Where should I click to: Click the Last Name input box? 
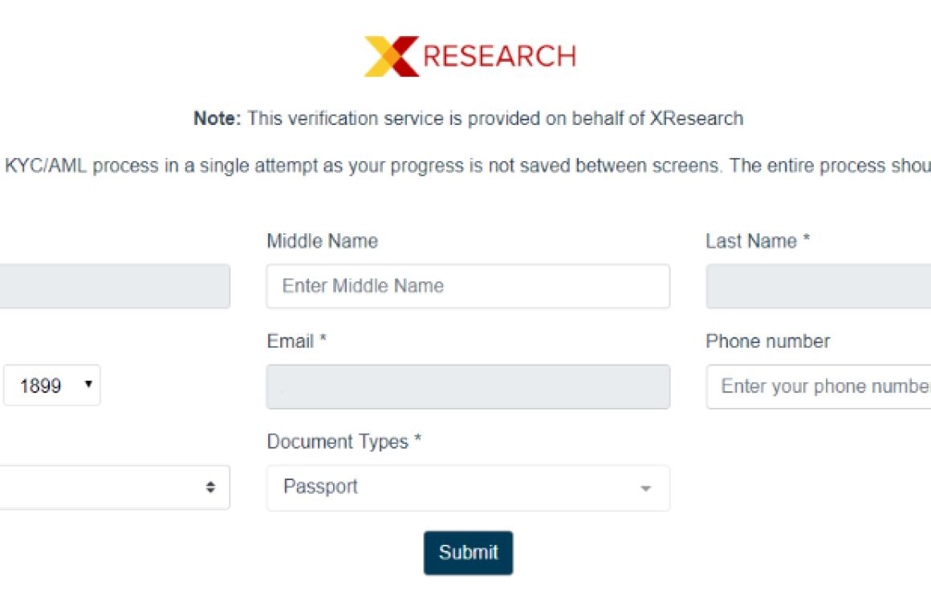click(818, 286)
